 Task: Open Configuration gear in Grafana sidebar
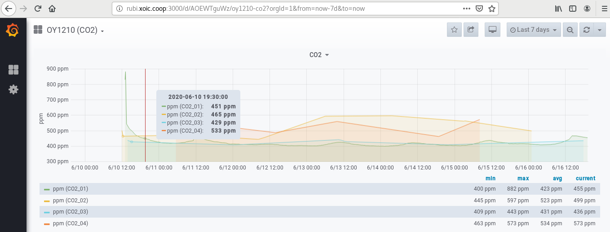pyautogui.click(x=13, y=89)
